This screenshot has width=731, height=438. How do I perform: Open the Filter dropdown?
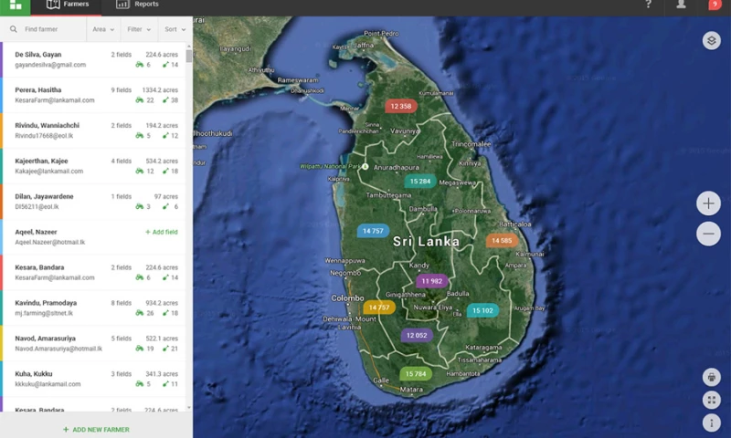138,29
